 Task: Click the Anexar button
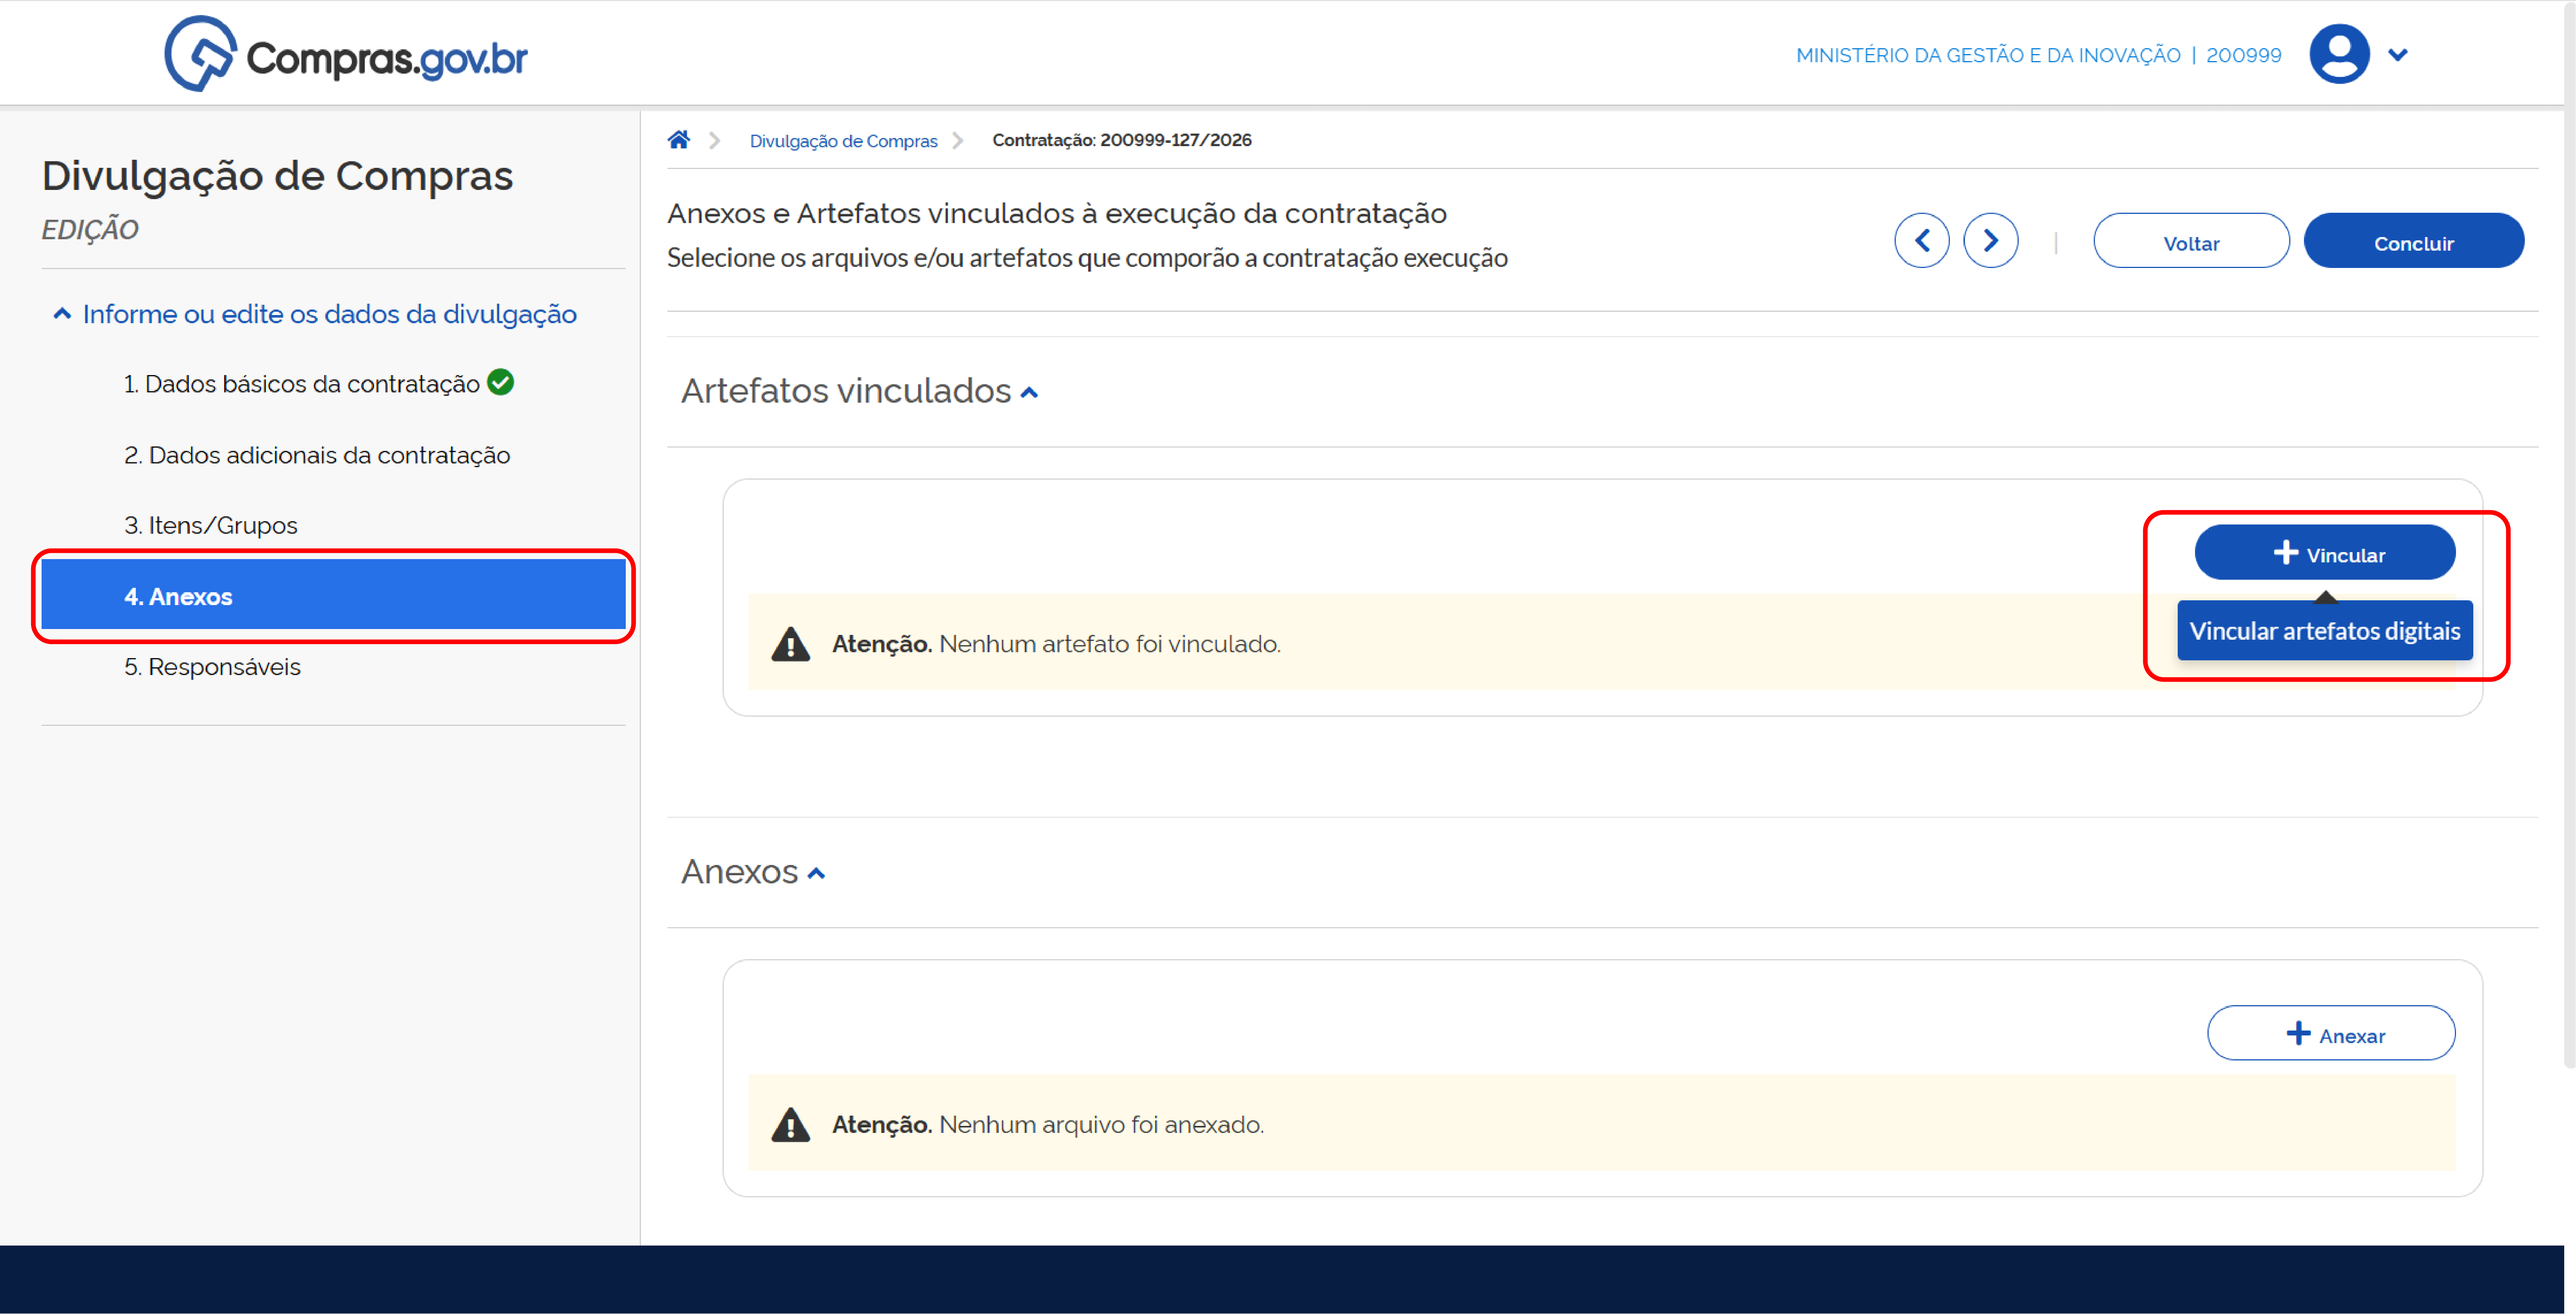pyautogui.click(x=2330, y=1034)
